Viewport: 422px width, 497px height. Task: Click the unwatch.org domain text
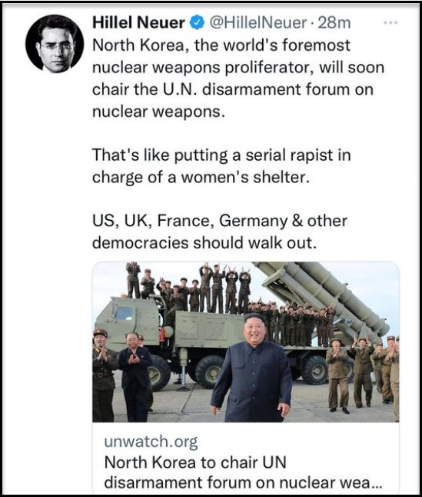151,441
